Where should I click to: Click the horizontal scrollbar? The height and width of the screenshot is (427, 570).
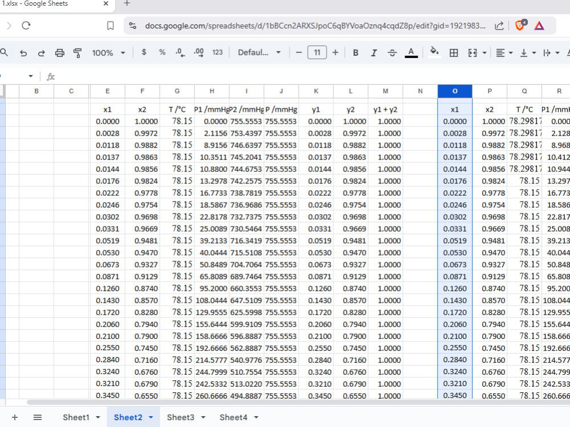pos(298,402)
